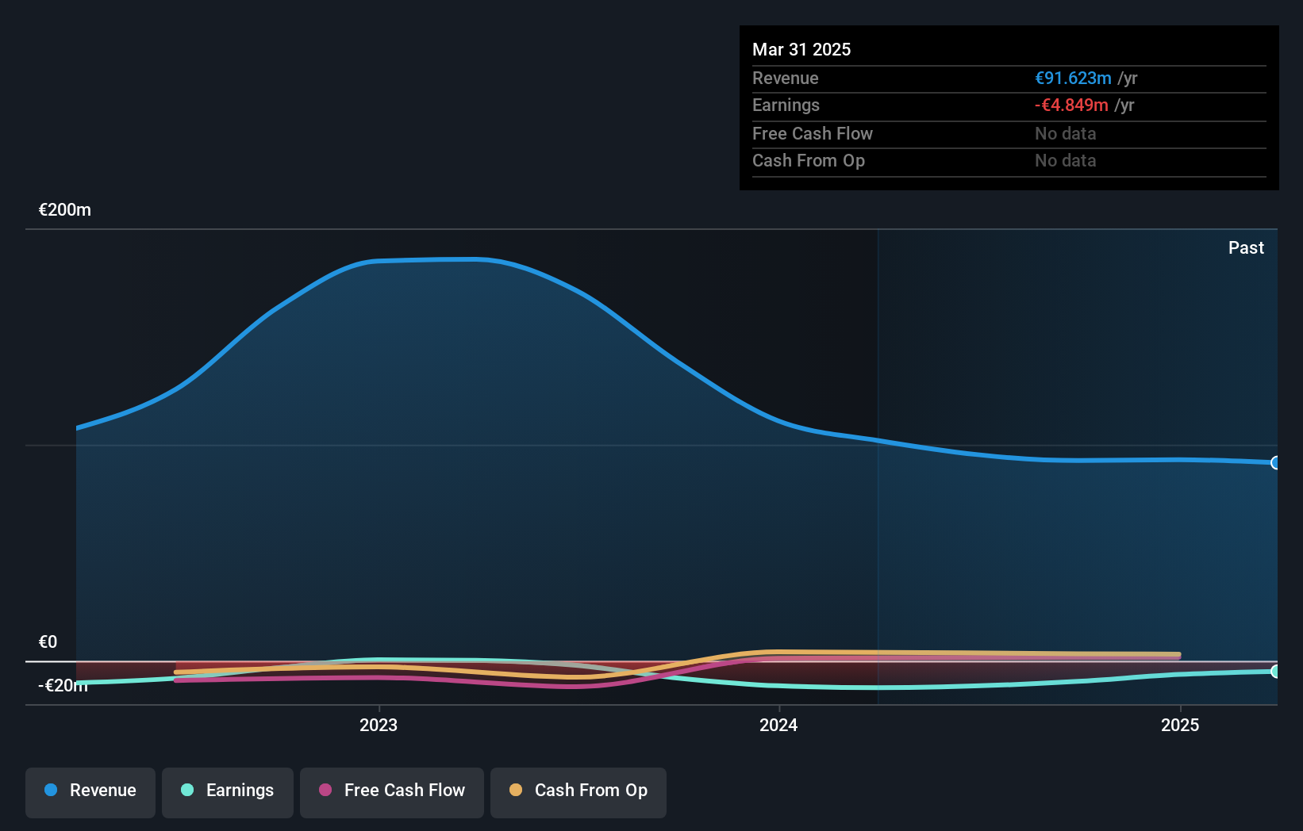Click the Free Cash Flow tooltip row label
The width and height of the screenshot is (1303, 831).
[813, 134]
